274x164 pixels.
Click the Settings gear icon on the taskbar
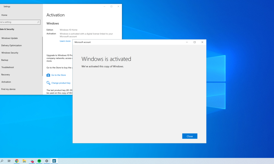coord(47,161)
